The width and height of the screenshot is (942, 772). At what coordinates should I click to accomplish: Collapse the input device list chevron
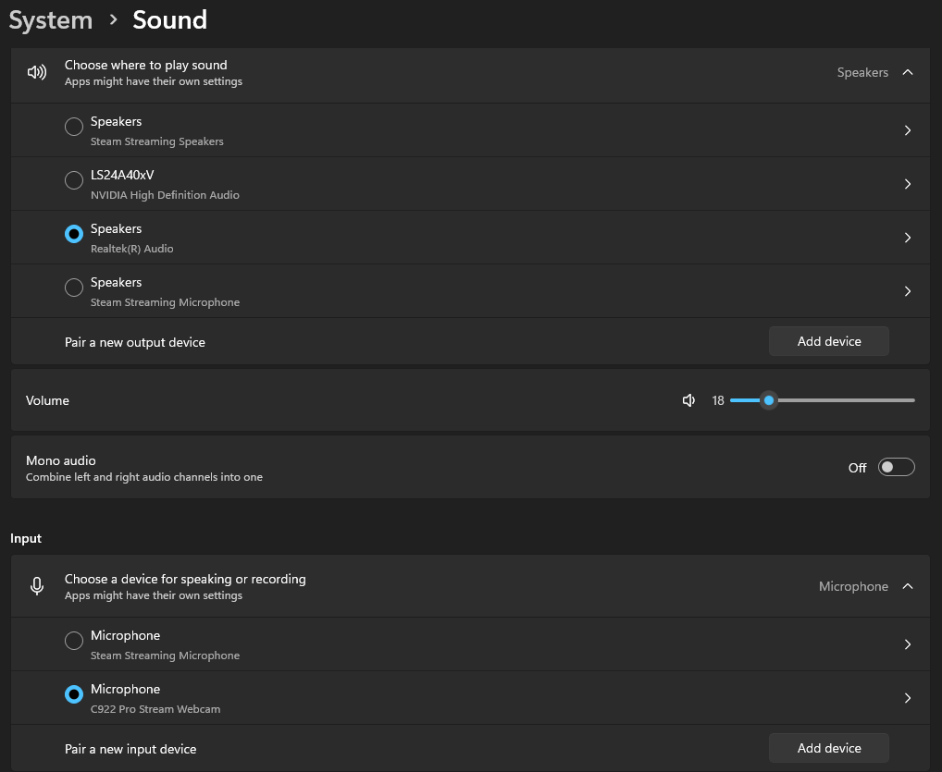tap(908, 586)
